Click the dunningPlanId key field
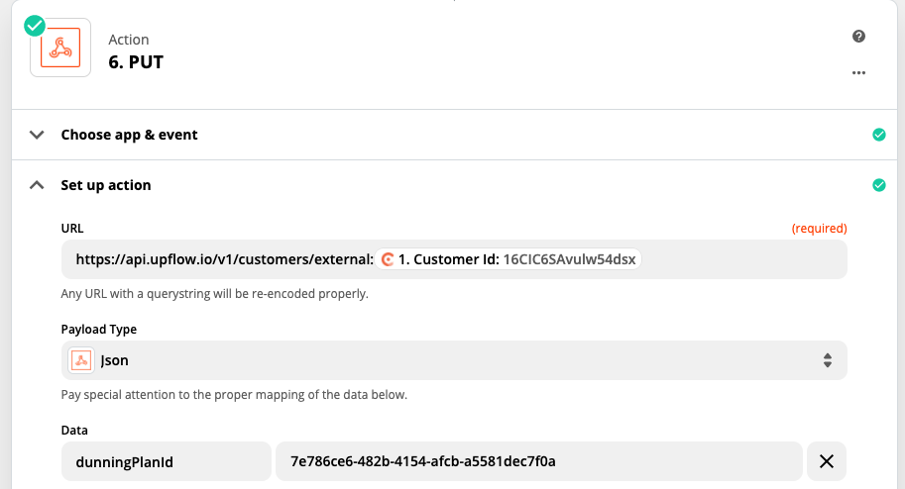Image resolution: width=905 pixels, height=489 pixels. (167, 461)
